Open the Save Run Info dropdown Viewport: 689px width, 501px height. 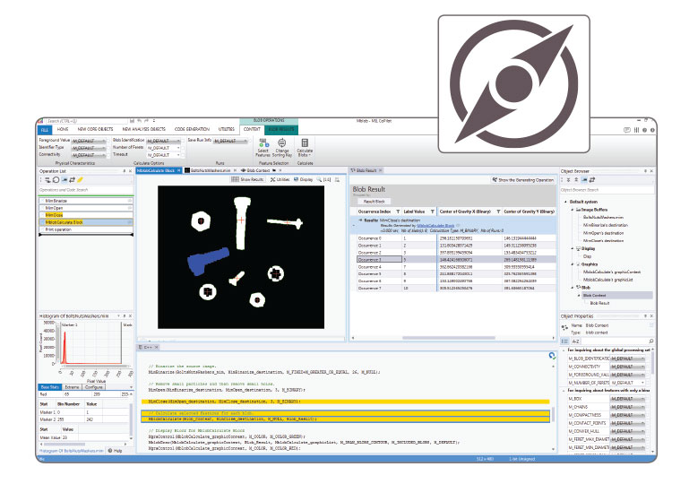[x=230, y=141]
